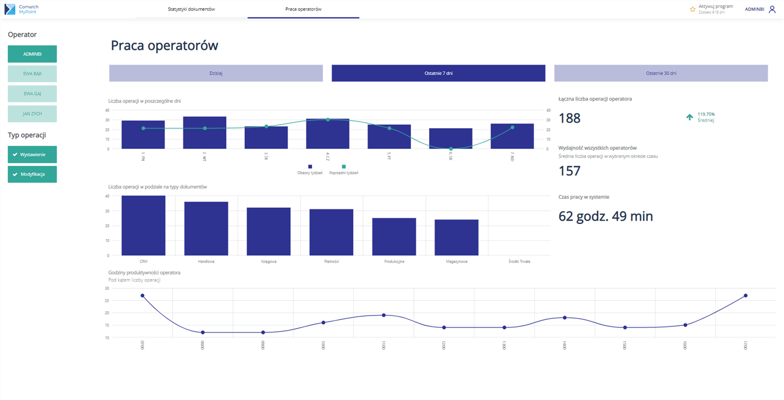
Task: Click the Poprzedni tydzień legend square
Action: click(x=344, y=166)
